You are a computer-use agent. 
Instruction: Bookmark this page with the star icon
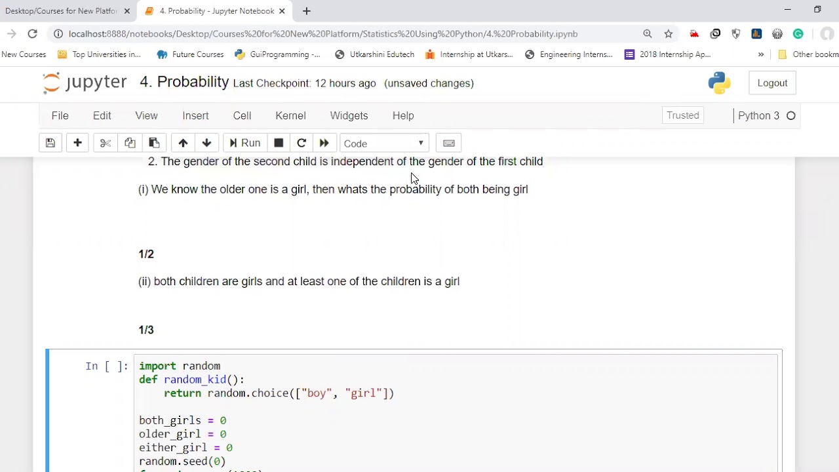point(669,33)
